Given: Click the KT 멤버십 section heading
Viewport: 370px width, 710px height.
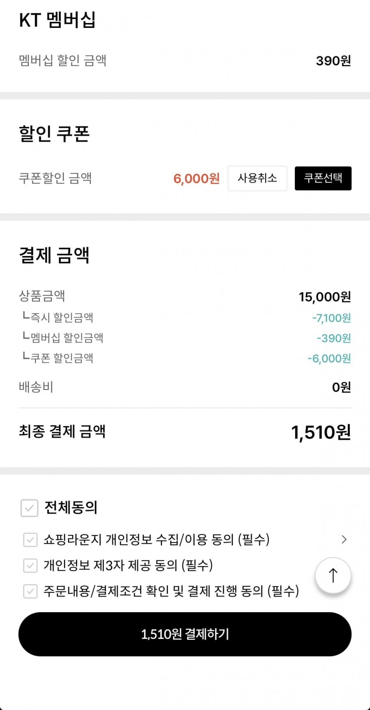Looking at the screenshot, I should [x=58, y=20].
